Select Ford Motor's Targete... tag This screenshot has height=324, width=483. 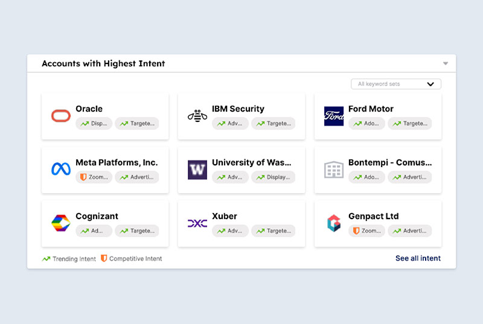point(410,123)
